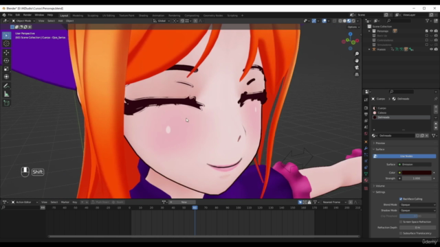This screenshot has width=440, height=247.
Task: Open the Render properties tab
Action: tap(366, 108)
